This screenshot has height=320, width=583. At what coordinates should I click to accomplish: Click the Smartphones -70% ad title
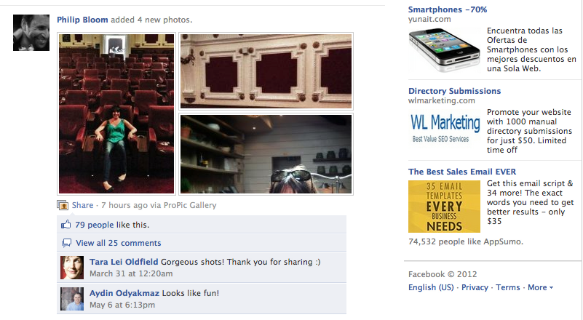pyautogui.click(x=448, y=9)
